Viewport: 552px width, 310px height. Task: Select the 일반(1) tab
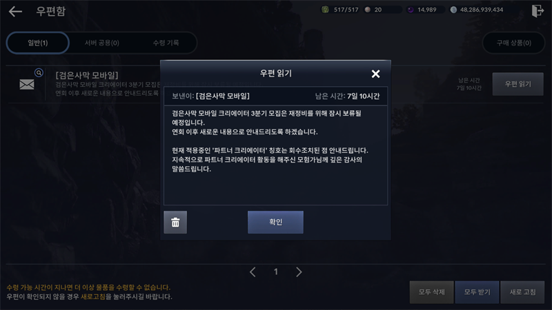tap(38, 43)
